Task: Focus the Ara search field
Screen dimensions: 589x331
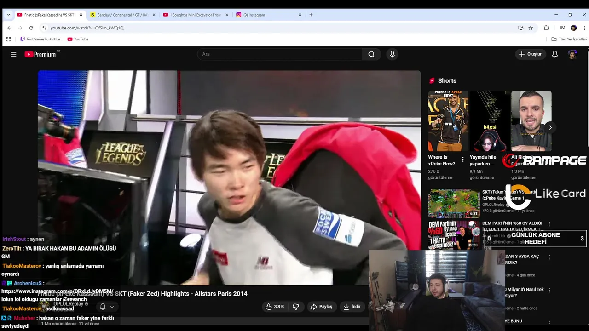Action: click(x=280, y=54)
